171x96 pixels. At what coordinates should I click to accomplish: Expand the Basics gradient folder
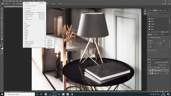(148, 19)
